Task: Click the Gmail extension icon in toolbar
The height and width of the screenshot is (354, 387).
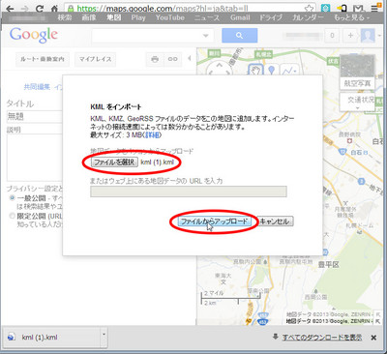Action: pos(359,9)
